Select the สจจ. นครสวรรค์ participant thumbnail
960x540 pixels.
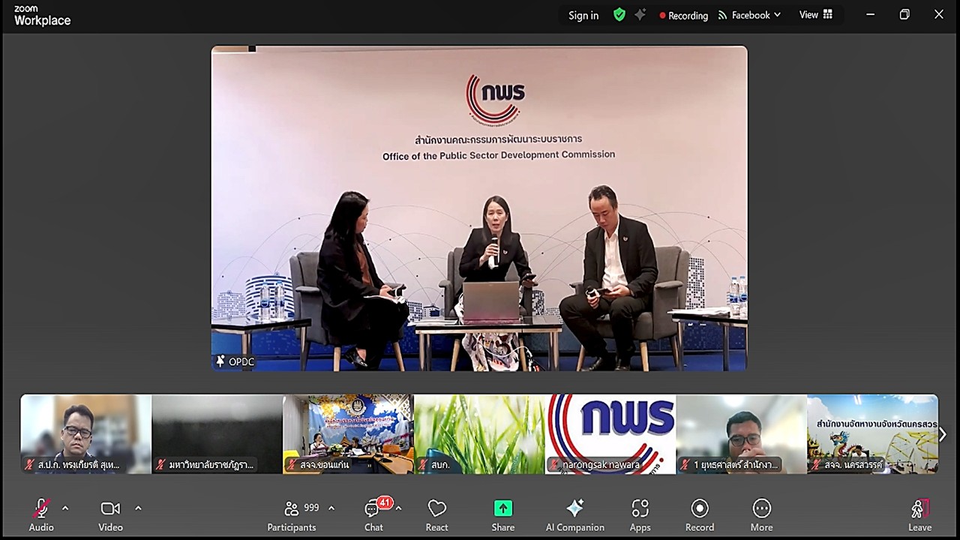click(x=872, y=434)
